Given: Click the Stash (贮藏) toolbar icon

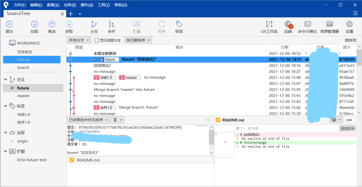Looking at the screenshot, I should coord(137,24).
